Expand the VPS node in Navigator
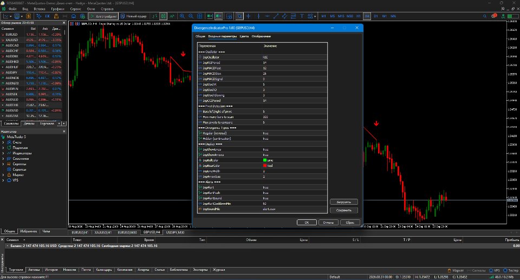 pos(3,180)
